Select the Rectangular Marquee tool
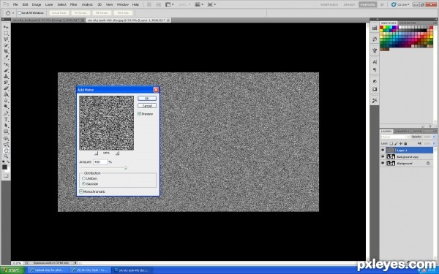This screenshot has width=439, height=274. click(x=6, y=33)
